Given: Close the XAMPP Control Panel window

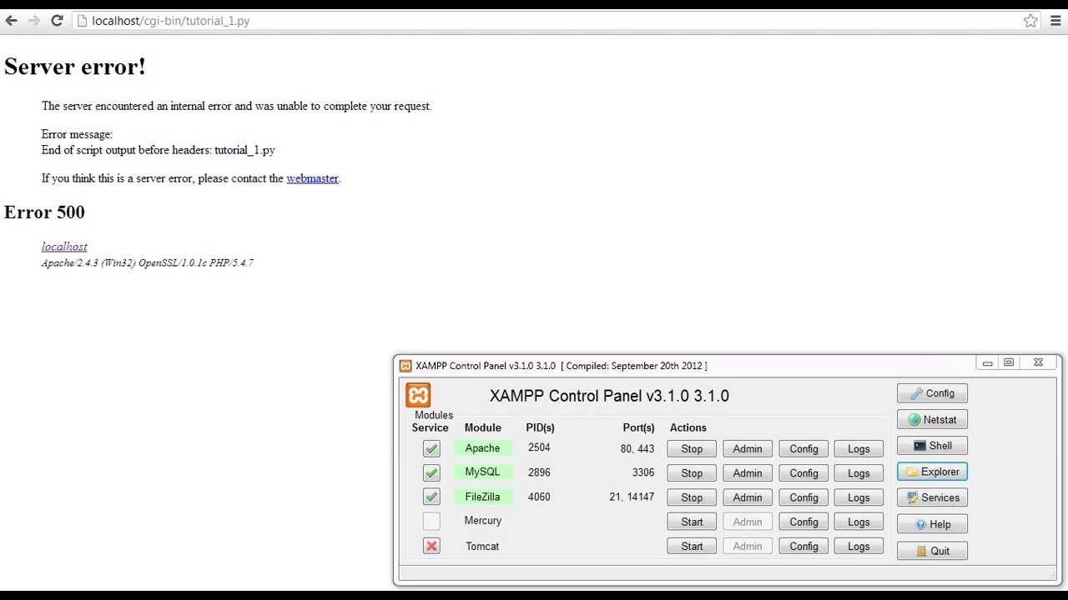Looking at the screenshot, I should (x=1038, y=363).
